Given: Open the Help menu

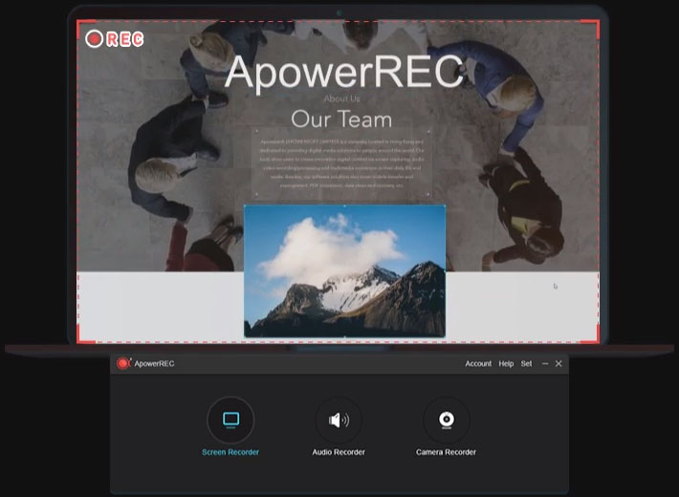Looking at the screenshot, I should pos(506,363).
